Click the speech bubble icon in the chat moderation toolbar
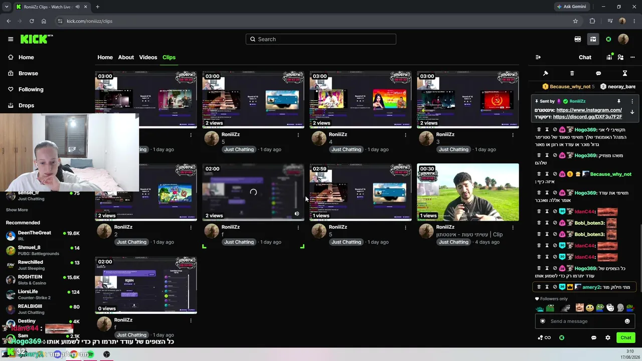Image resolution: width=642 pixels, height=361 pixels. click(598, 73)
